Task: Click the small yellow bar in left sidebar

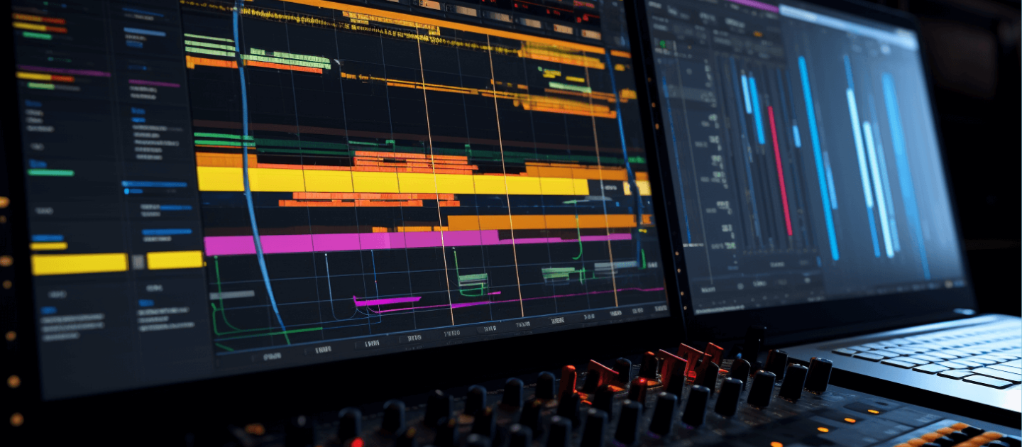Action: [48, 246]
